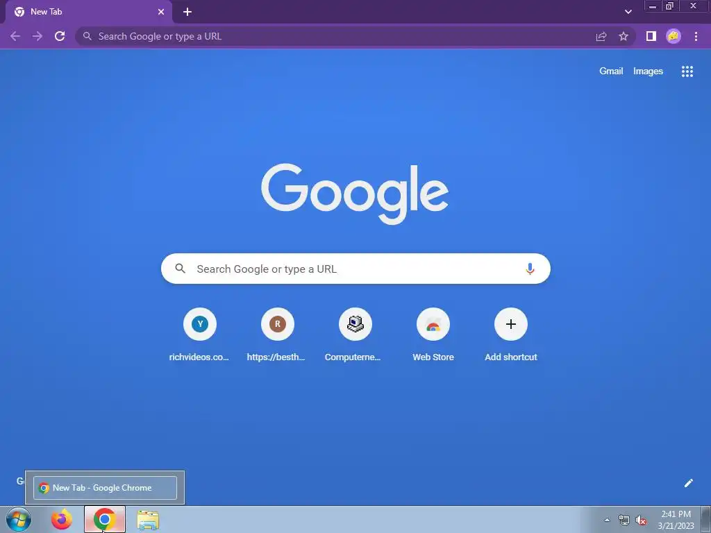711x533 pixels.
Task: Close the New Tab tab
Action: tap(161, 12)
